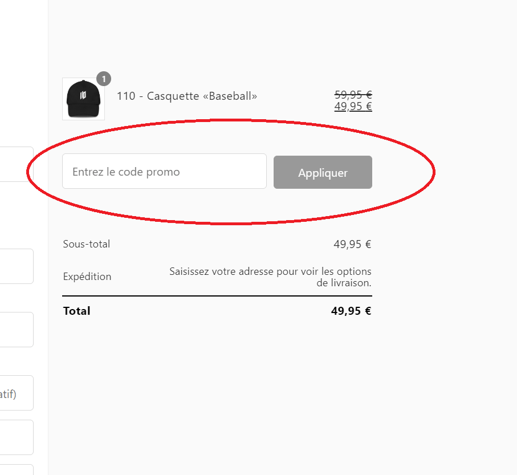Click the discounted item price under the crossed-out price
517x475 pixels.
tap(353, 106)
